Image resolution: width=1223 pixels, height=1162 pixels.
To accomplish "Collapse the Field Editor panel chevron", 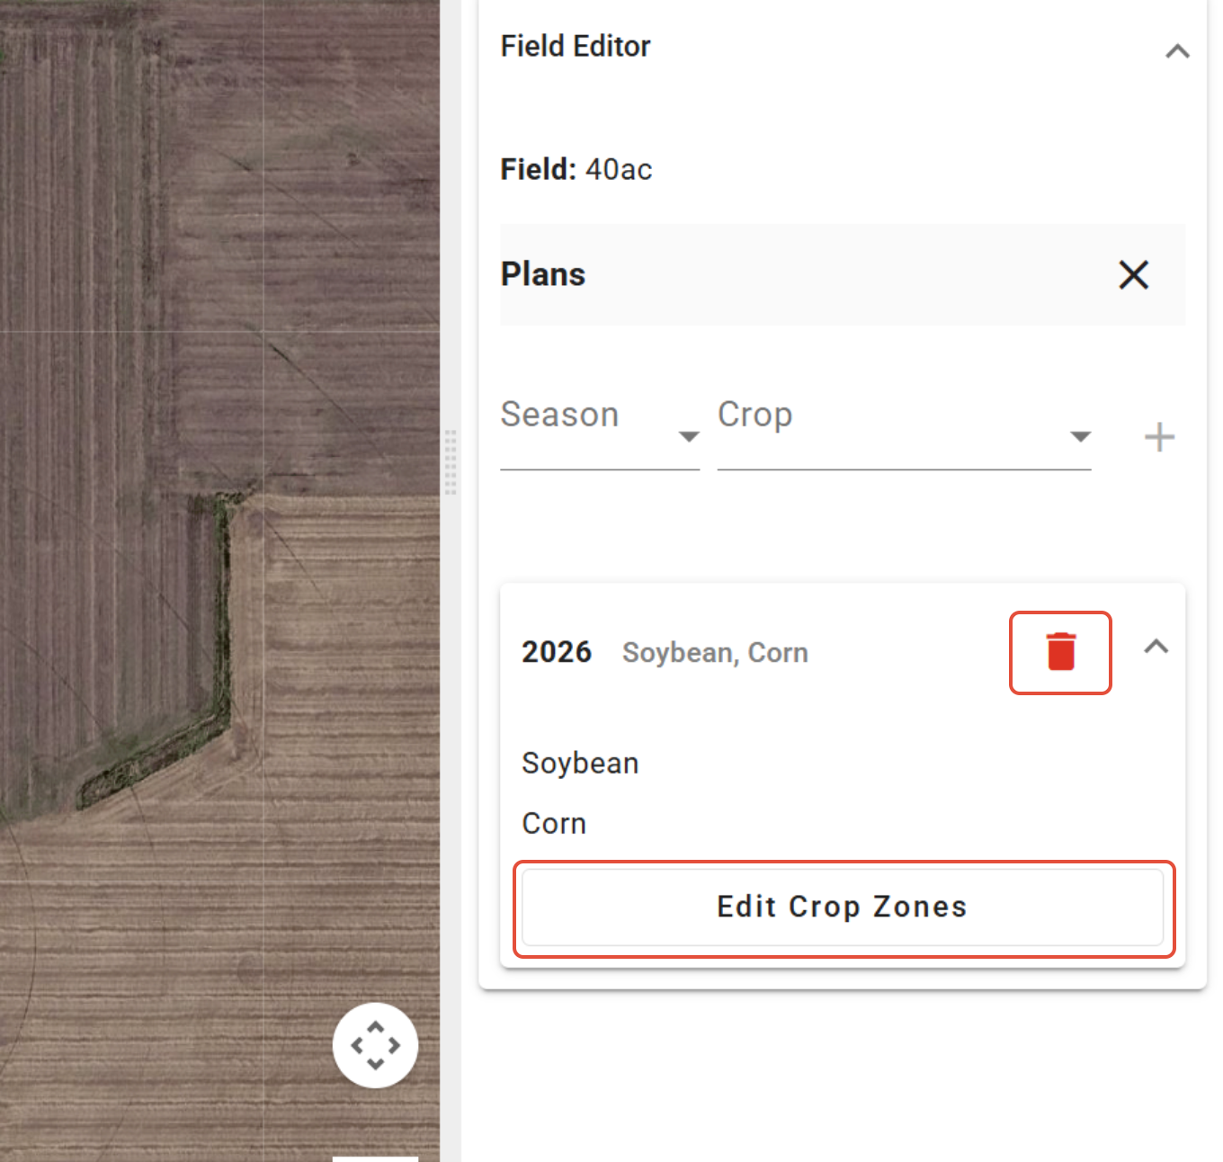I will coord(1177,51).
